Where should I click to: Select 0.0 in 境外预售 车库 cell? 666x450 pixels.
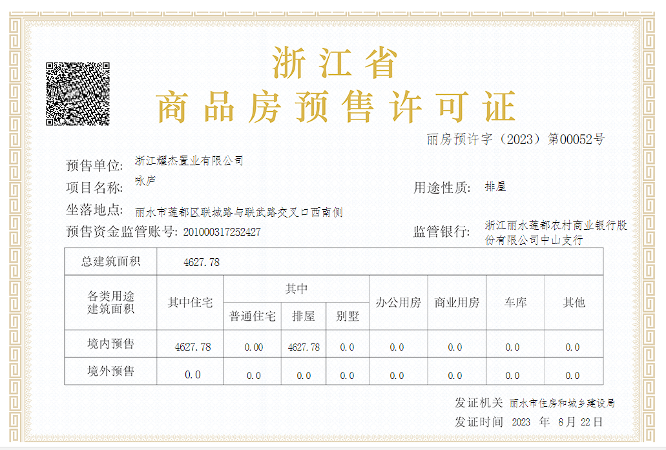coord(512,376)
